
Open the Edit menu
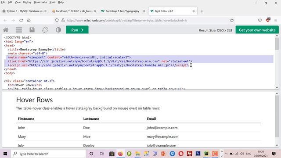point(10,2)
